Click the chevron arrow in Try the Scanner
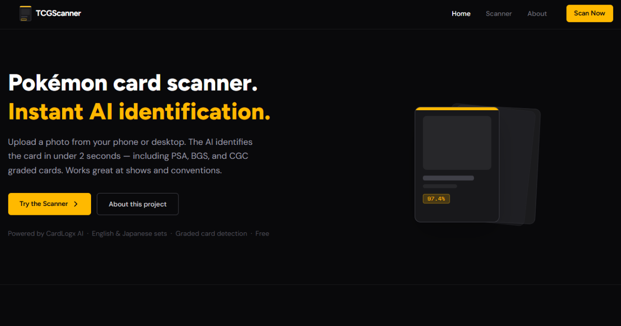Screen dimensions: 621x326 tap(76, 204)
